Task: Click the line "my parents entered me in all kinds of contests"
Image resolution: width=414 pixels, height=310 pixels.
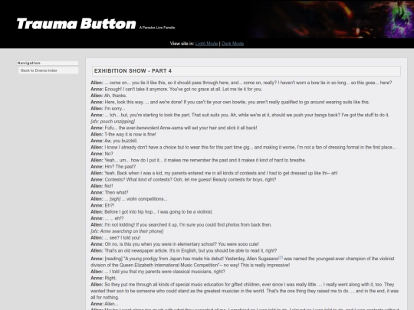Action: tap(214, 173)
